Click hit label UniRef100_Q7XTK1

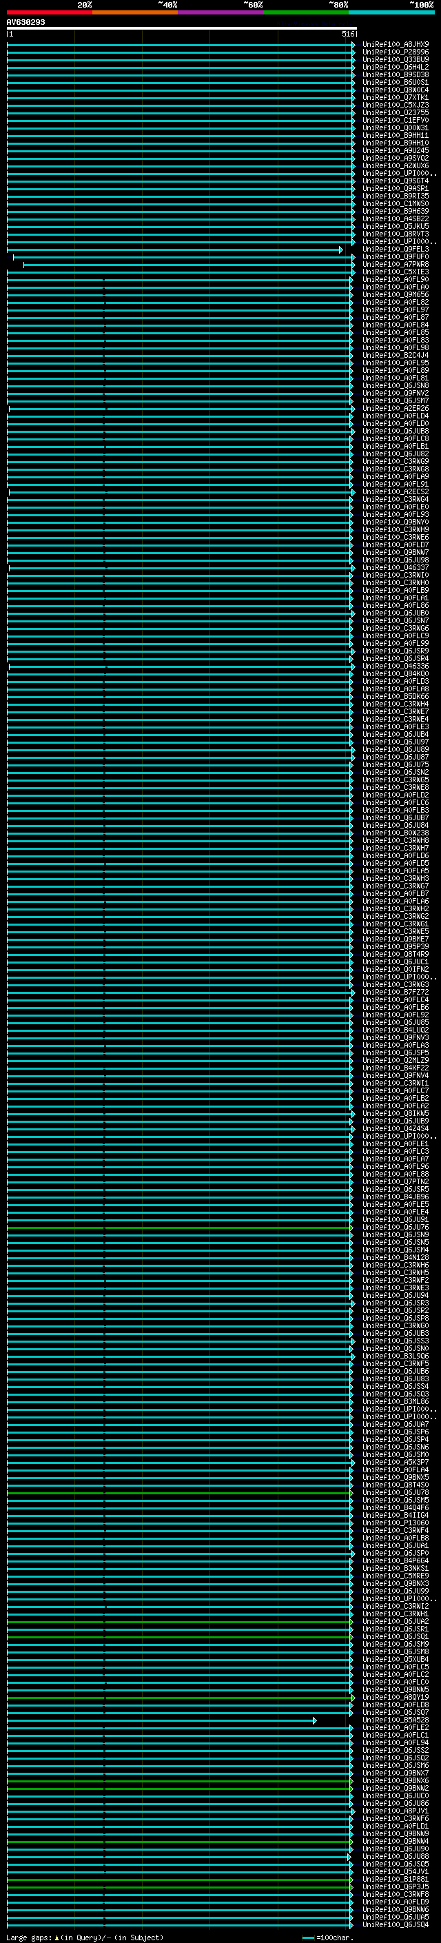(x=396, y=97)
